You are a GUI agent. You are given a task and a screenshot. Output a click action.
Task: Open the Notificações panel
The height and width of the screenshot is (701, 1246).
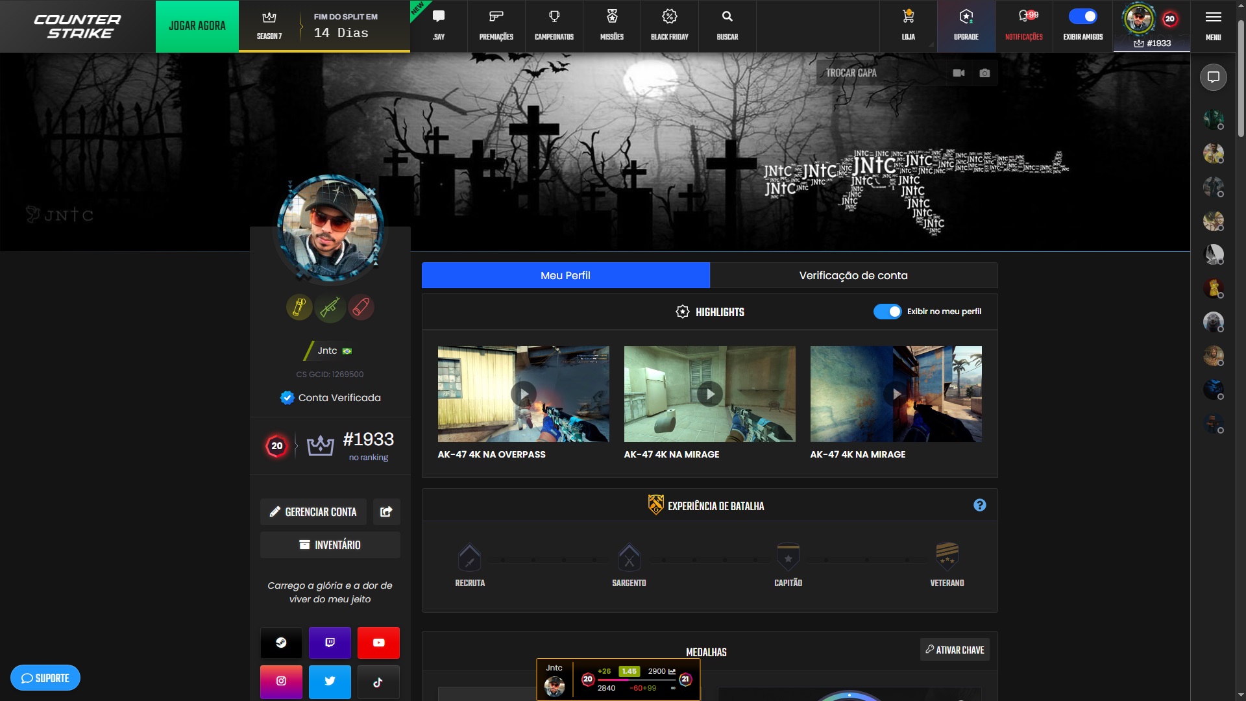1023,25
